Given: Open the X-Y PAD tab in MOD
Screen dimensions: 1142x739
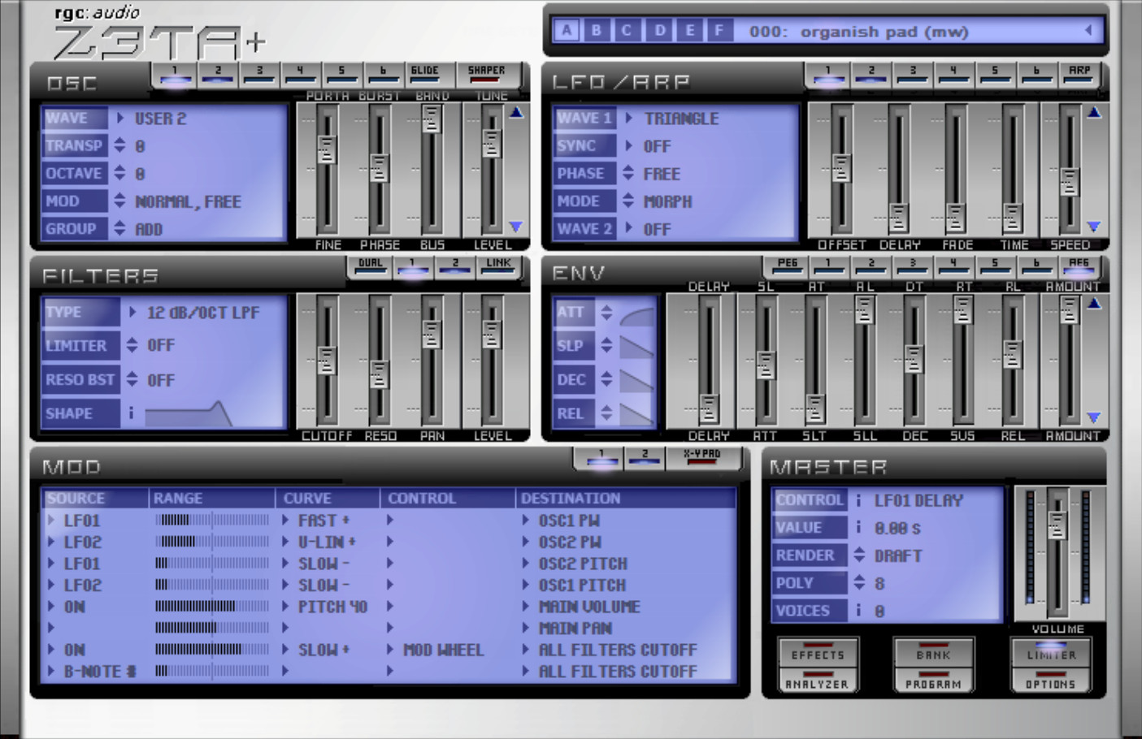Looking at the screenshot, I should [701, 459].
